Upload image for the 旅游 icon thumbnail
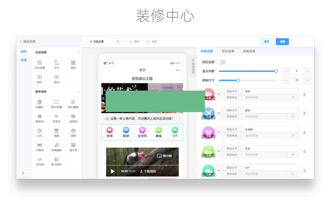The height and width of the screenshot is (204, 330). coord(209,94)
